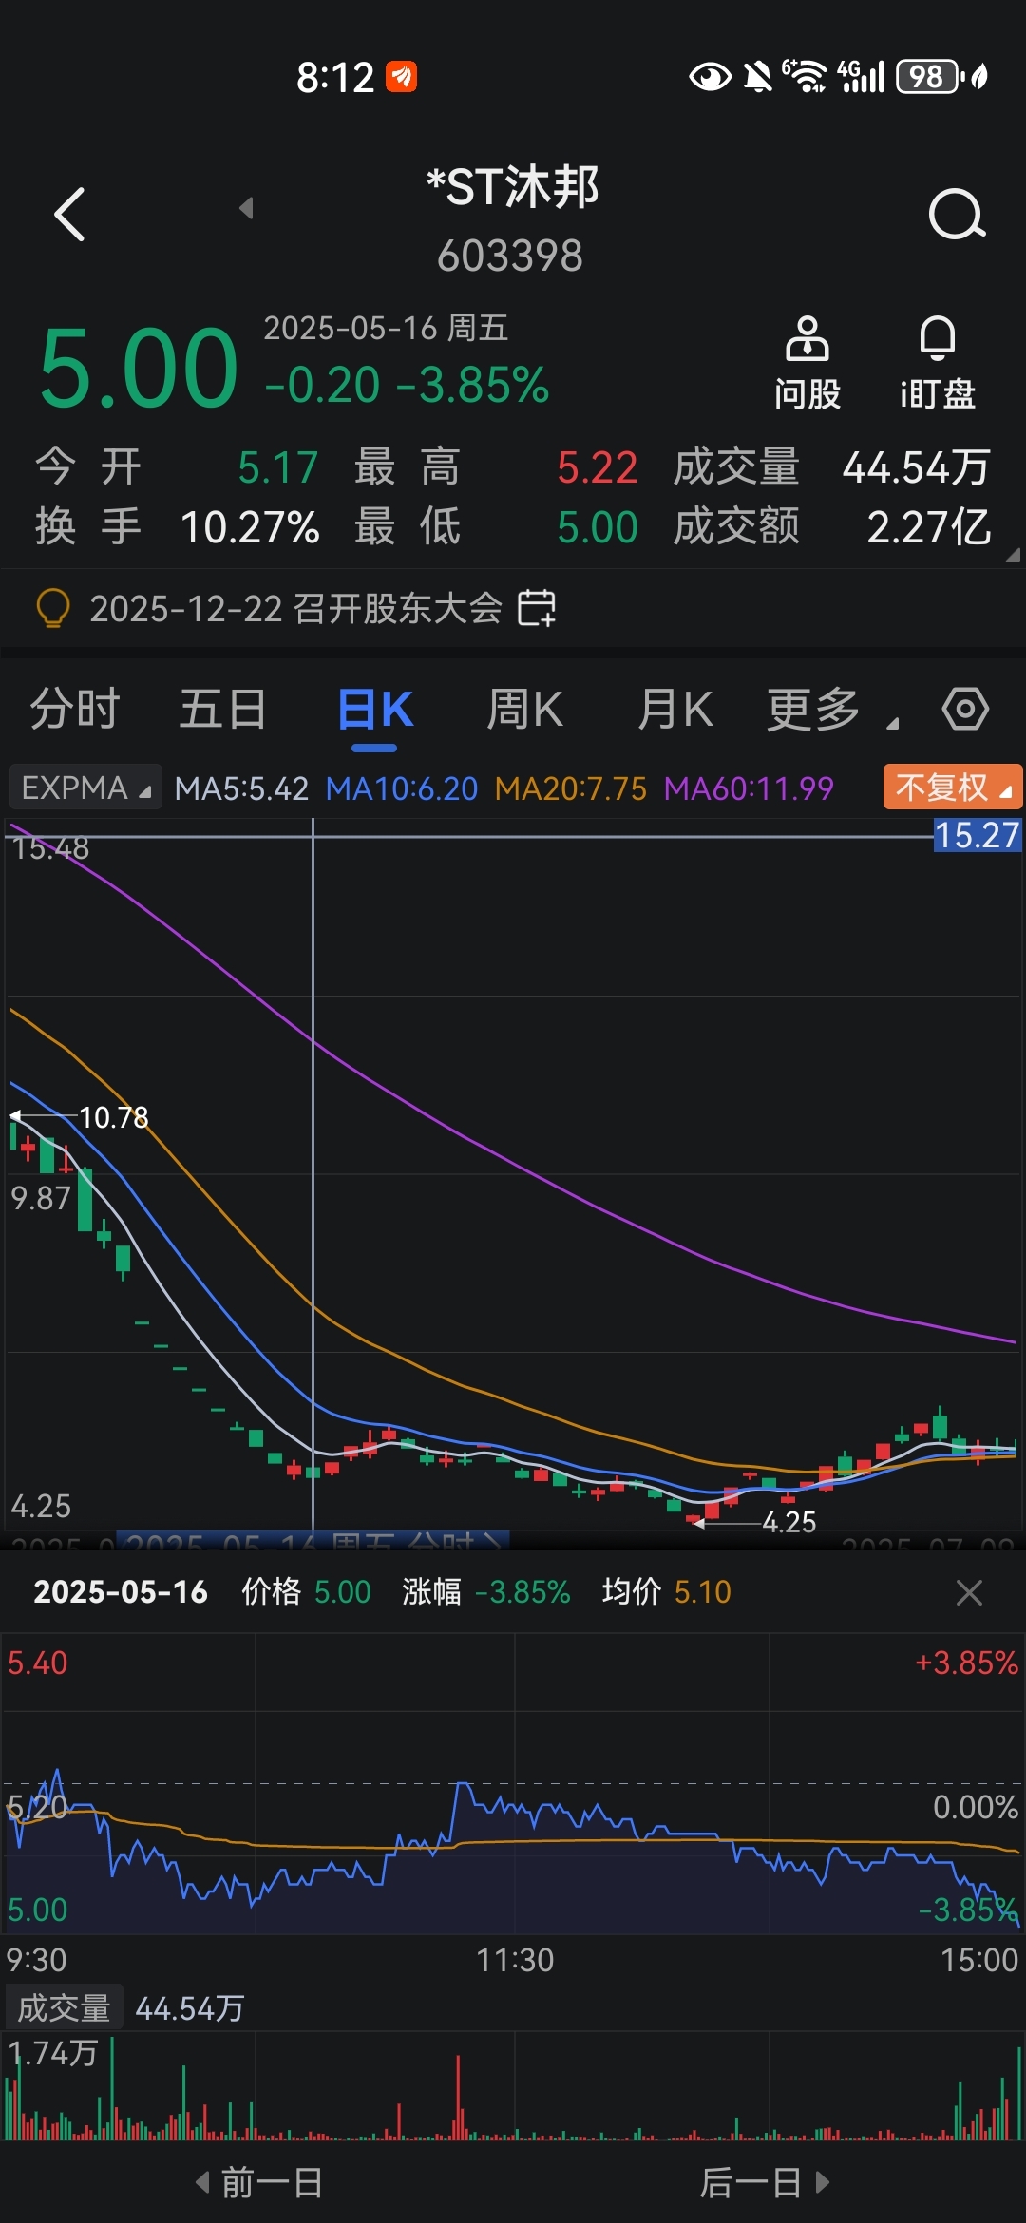
Task: Tap the MA20:7.75 value
Action: pos(571,788)
